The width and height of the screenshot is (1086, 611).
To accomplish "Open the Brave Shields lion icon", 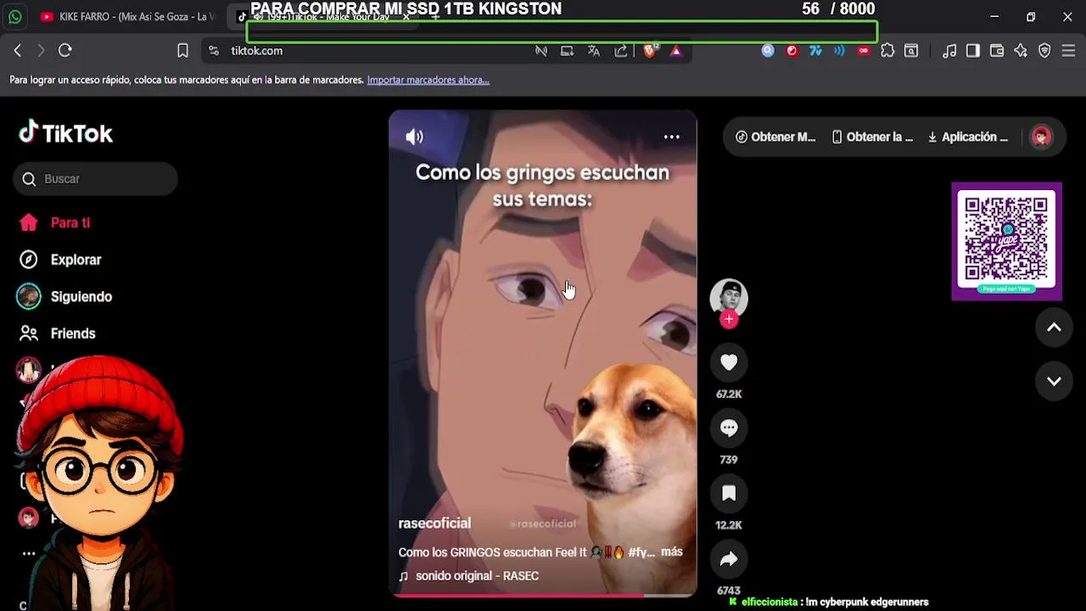I will (x=650, y=51).
